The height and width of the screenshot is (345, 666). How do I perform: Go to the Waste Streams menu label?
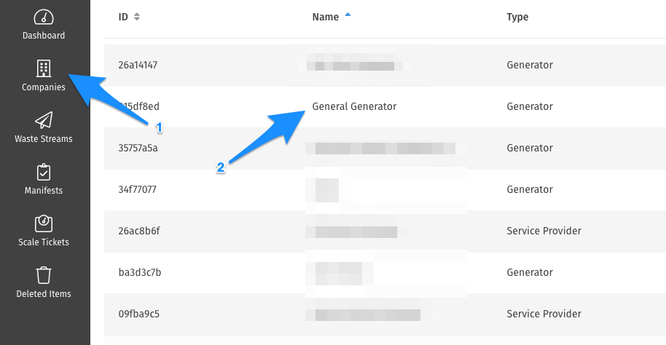[43, 139]
